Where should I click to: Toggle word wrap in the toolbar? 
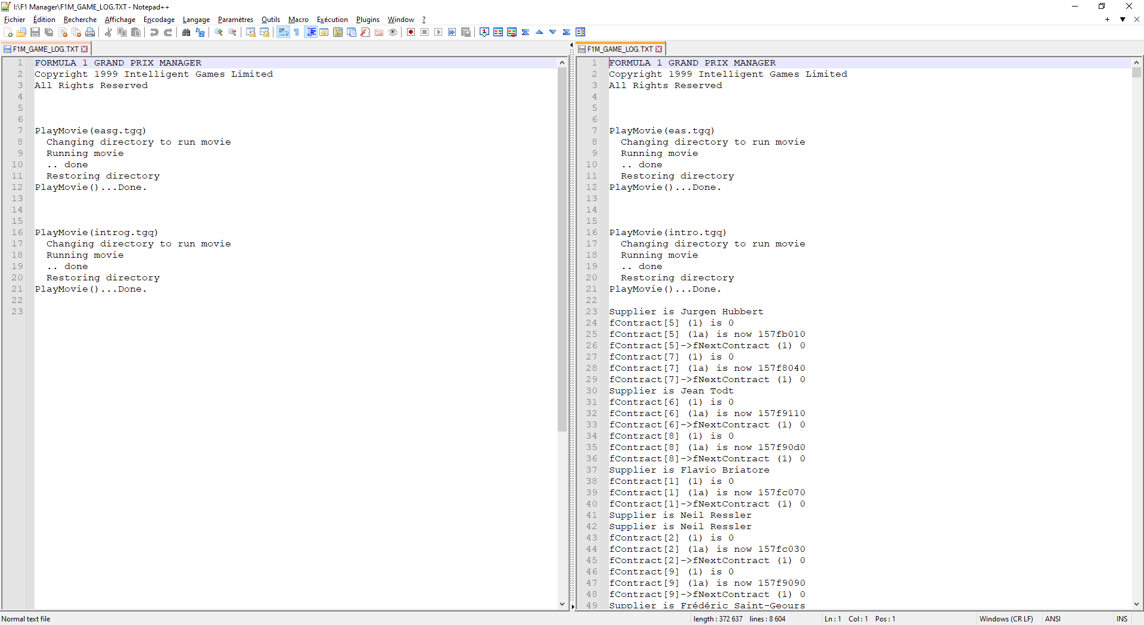point(283,32)
